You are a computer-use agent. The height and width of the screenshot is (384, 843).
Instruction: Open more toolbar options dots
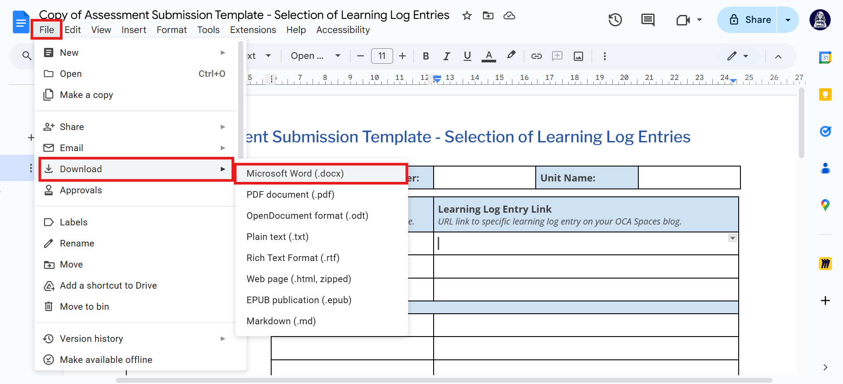[604, 56]
